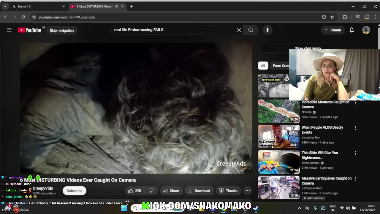Bookmark this page with the star

(332, 17)
